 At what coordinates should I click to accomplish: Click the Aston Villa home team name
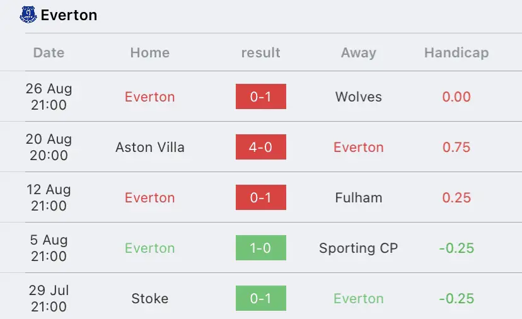click(x=150, y=147)
